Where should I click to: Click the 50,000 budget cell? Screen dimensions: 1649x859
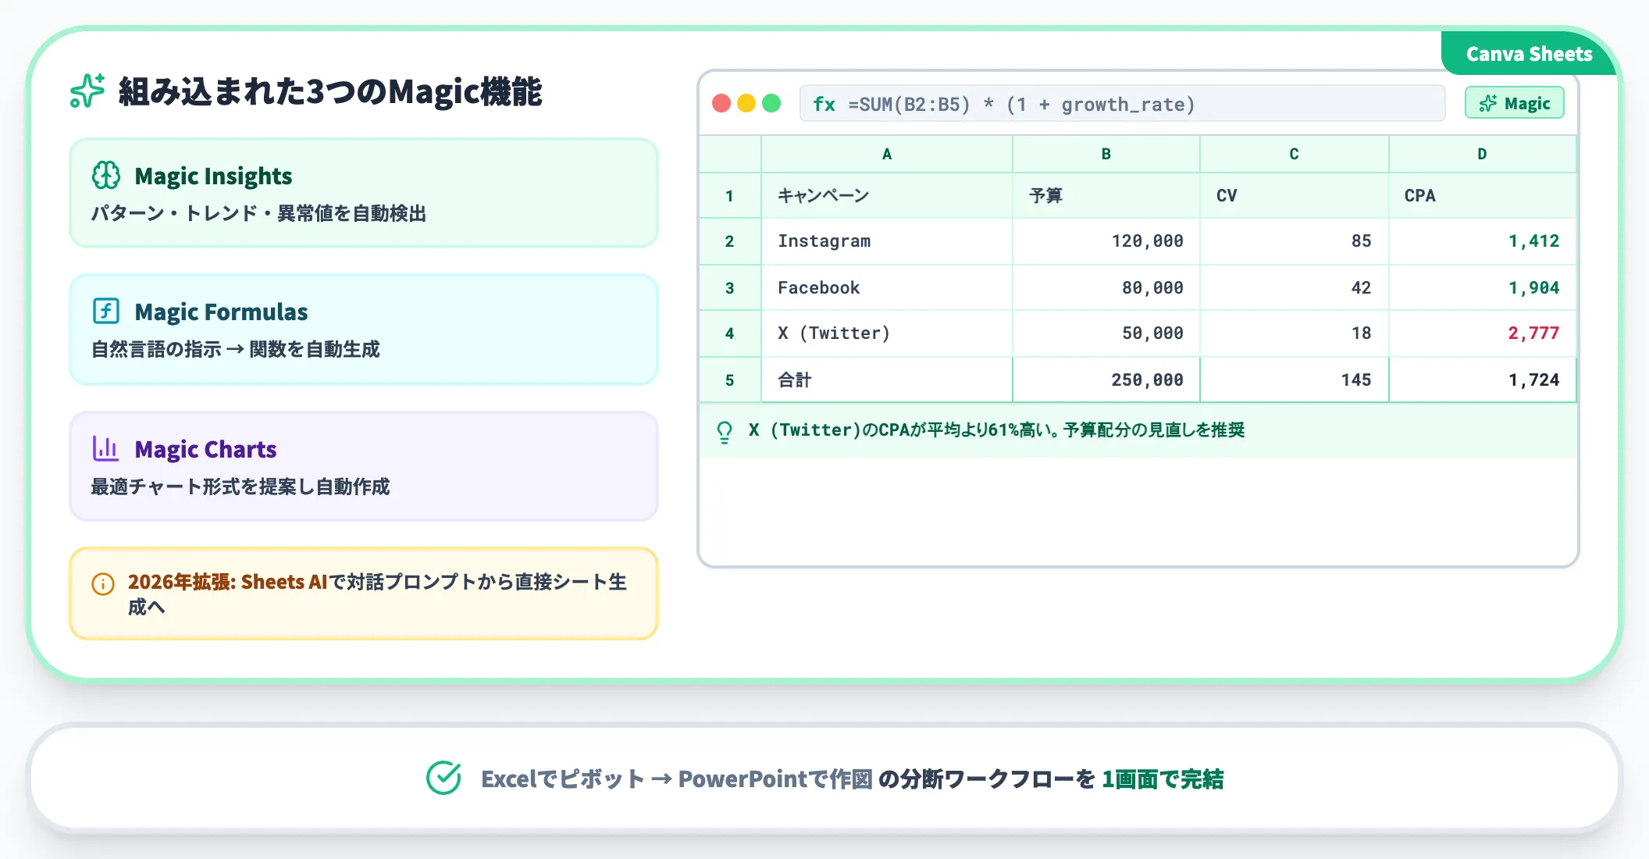pyautogui.click(x=1106, y=333)
